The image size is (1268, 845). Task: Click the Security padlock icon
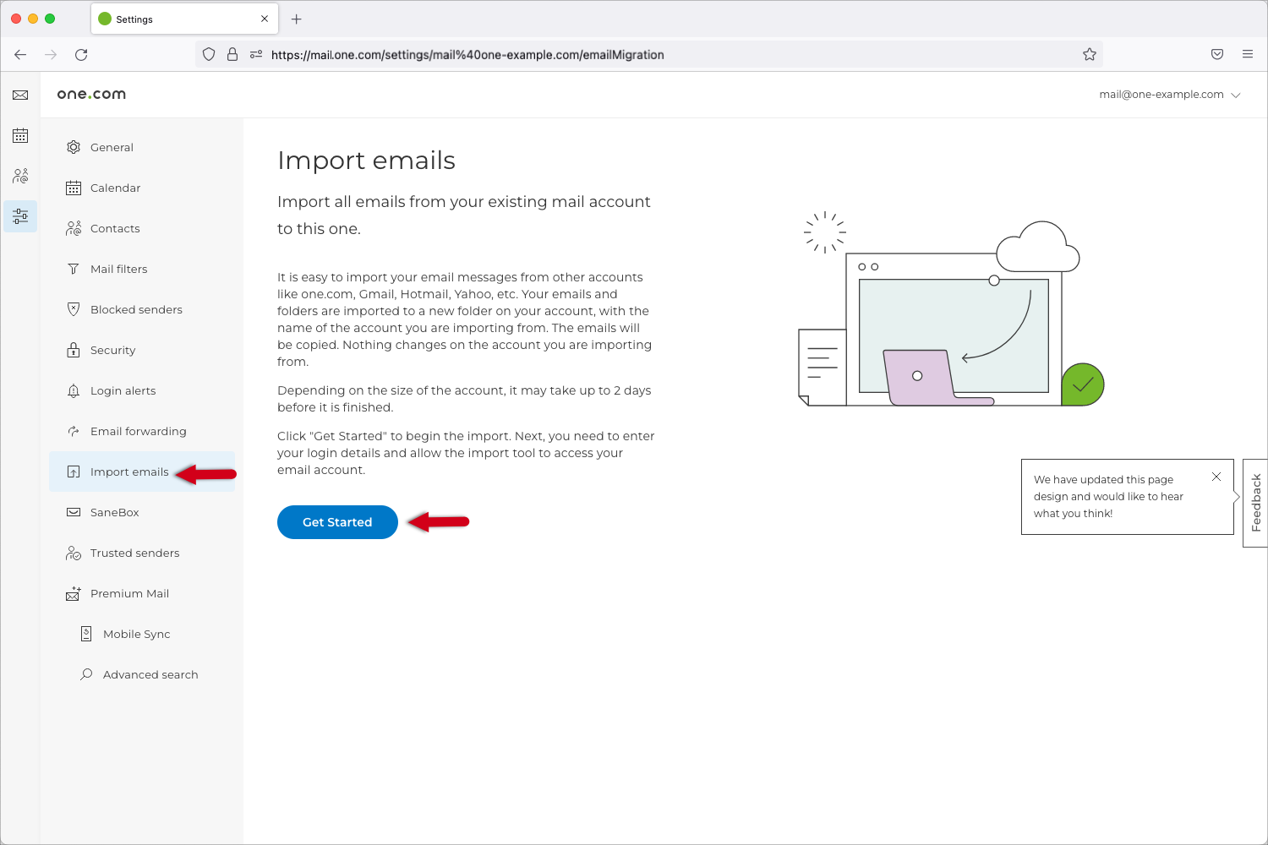click(x=74, y=350)
